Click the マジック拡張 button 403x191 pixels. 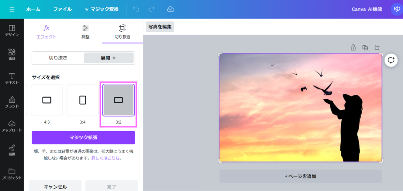83,137
